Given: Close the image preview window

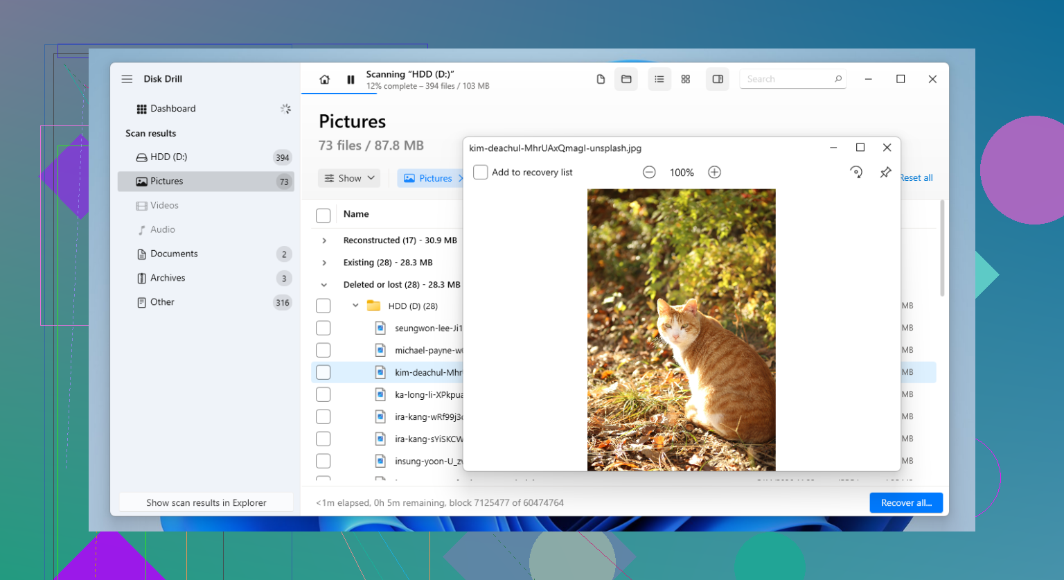Looking at the screenshot, I should coord(887,148).
